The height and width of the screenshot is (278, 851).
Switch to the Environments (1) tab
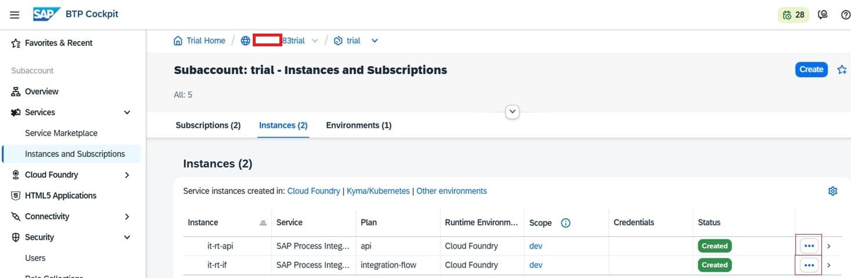358,125
